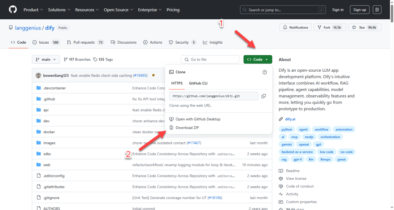Expand the Product menu
394x210 pixels.
tap(33, 10)
